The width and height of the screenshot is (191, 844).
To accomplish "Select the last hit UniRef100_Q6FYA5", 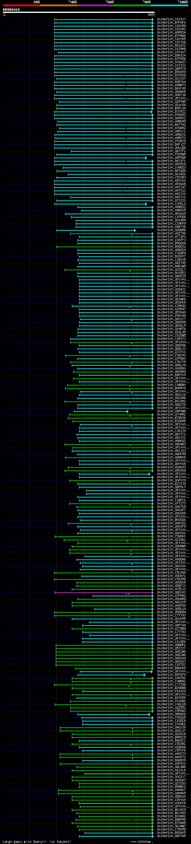I will click(171, 836).
